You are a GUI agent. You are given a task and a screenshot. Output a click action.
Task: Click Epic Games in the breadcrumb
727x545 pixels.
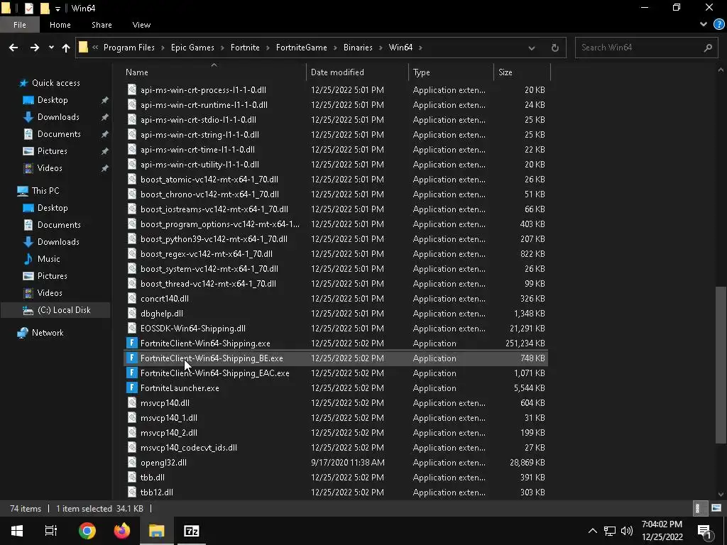[192, 48]
